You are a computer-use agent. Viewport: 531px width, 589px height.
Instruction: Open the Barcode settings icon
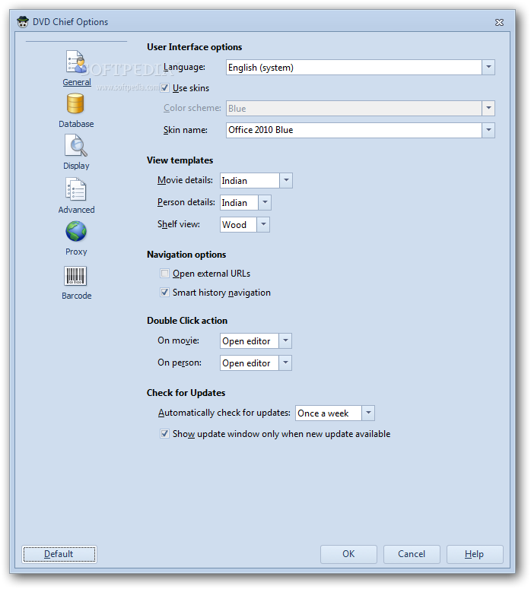pos(75,276)
